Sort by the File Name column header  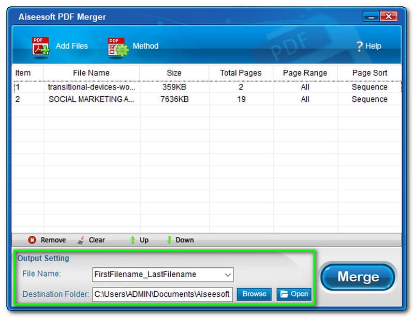click(91, 73)
